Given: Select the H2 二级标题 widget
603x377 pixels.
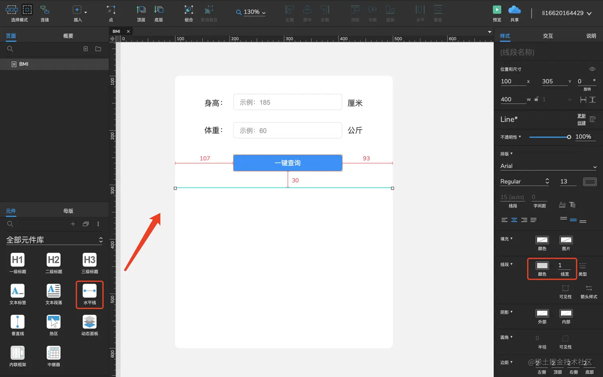Looking at the screenshot, I should point(53,263).
